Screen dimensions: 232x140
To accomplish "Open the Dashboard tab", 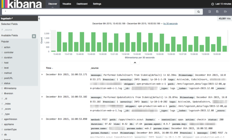I will pos(82,4).
